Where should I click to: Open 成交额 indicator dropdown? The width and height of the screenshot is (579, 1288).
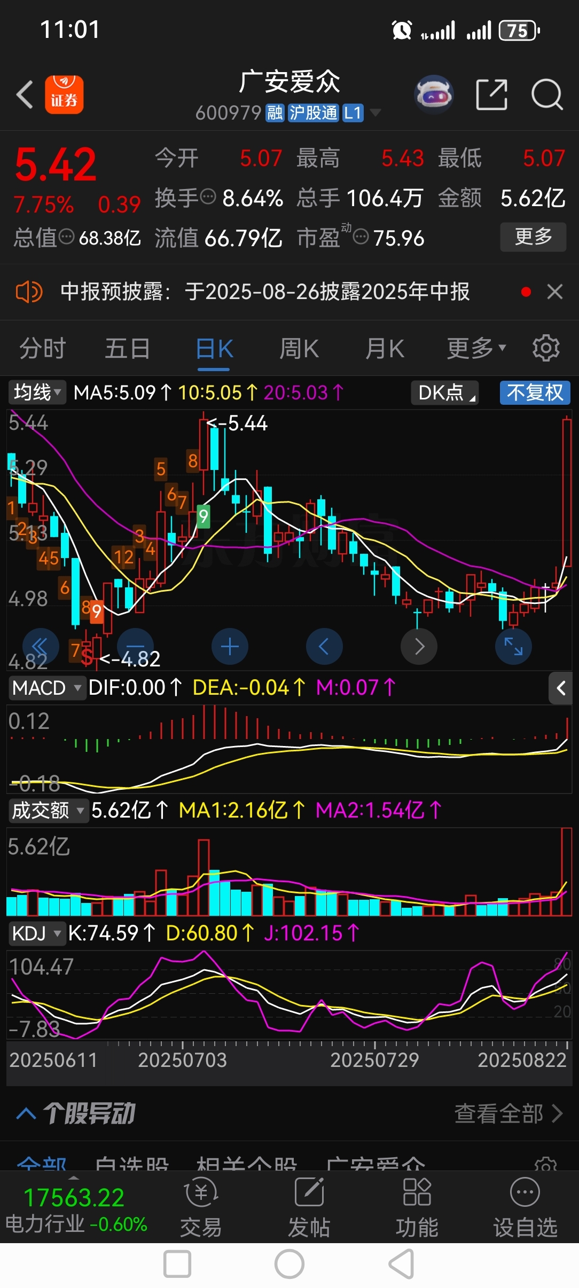(x=48, y=811)
